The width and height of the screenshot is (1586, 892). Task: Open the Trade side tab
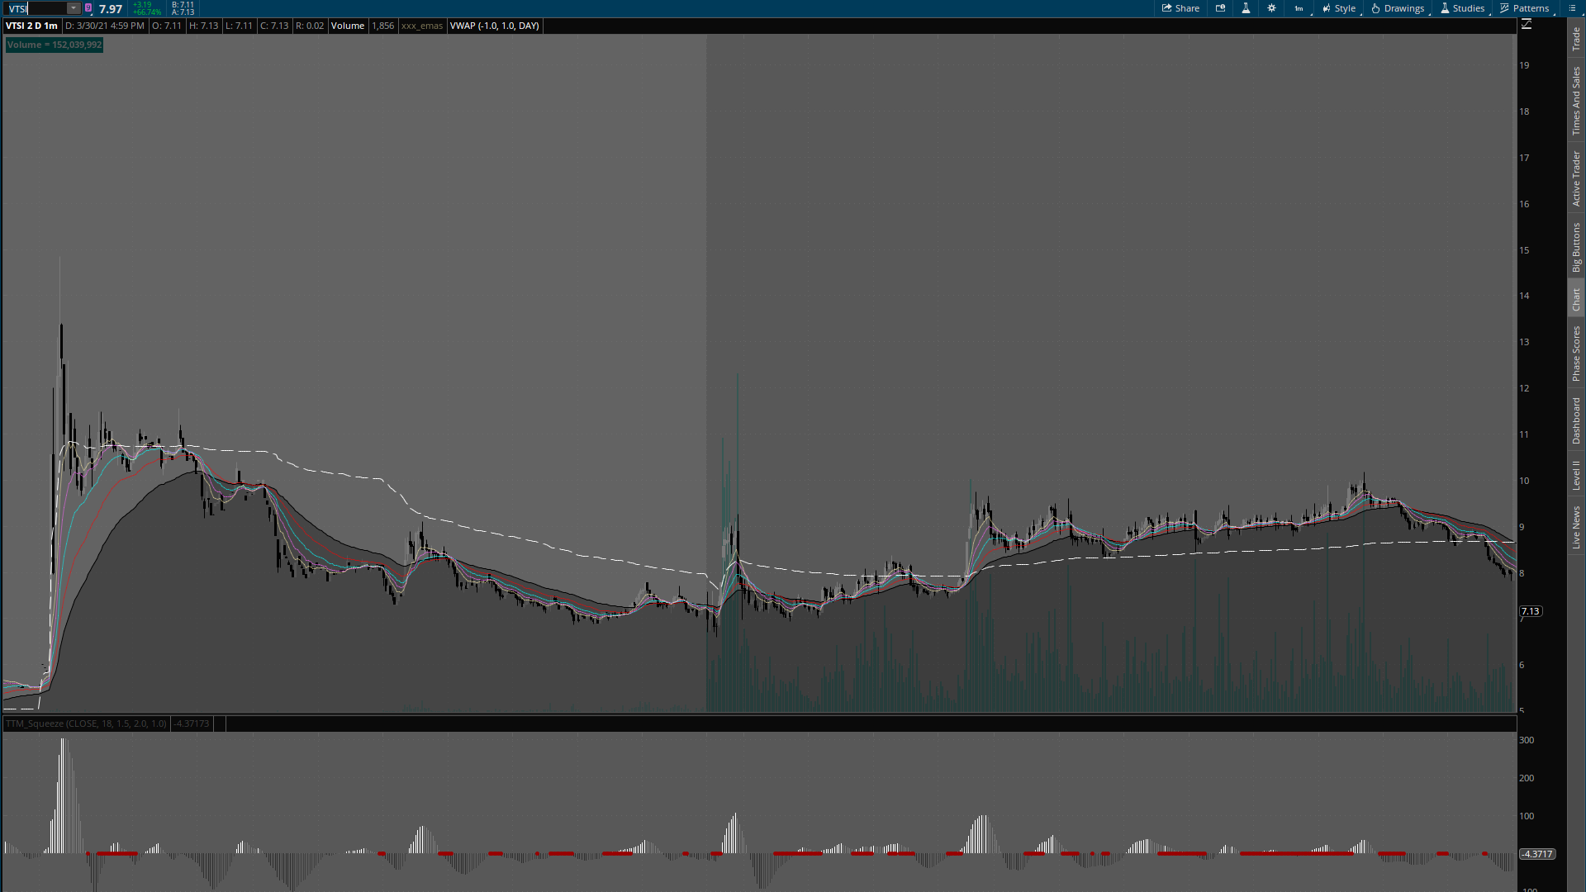point(1576,38)
